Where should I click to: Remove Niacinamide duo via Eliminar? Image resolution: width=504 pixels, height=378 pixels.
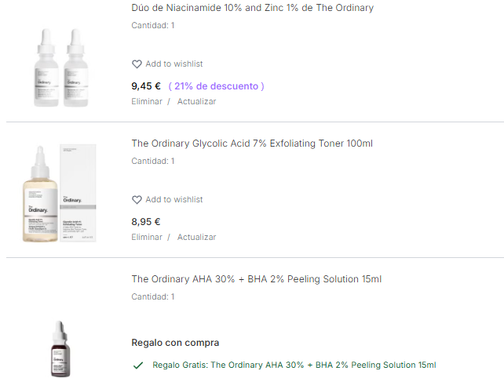(147, 101)
